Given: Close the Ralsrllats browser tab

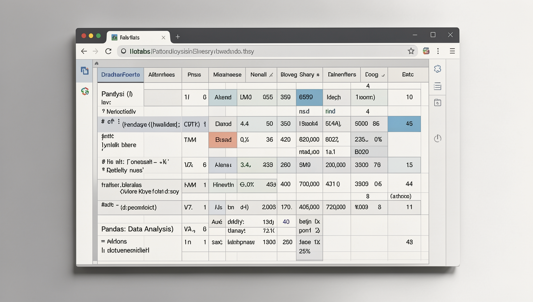Looking at the screenshot, I should 163,38.
